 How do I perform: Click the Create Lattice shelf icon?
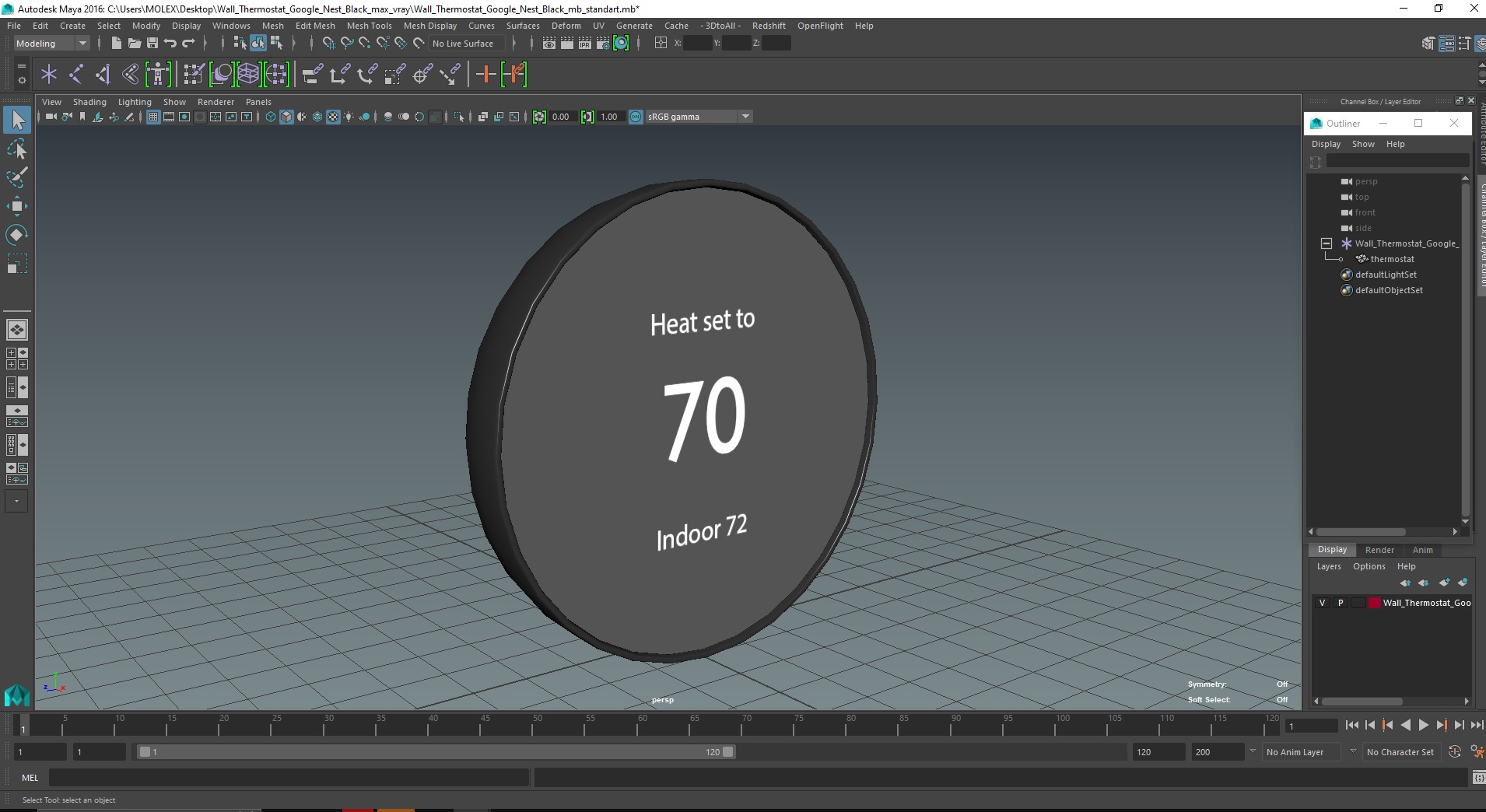(248, 75)
